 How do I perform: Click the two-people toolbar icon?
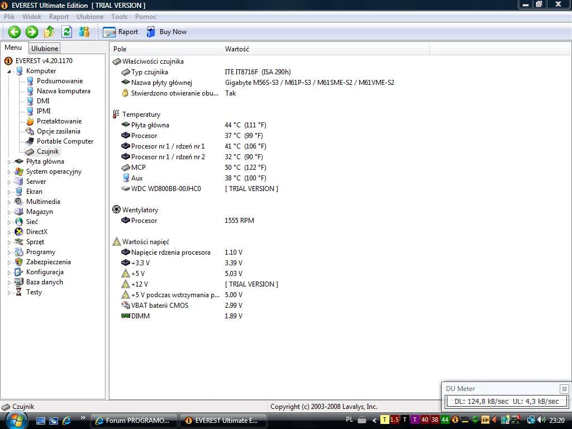(84, 32)
